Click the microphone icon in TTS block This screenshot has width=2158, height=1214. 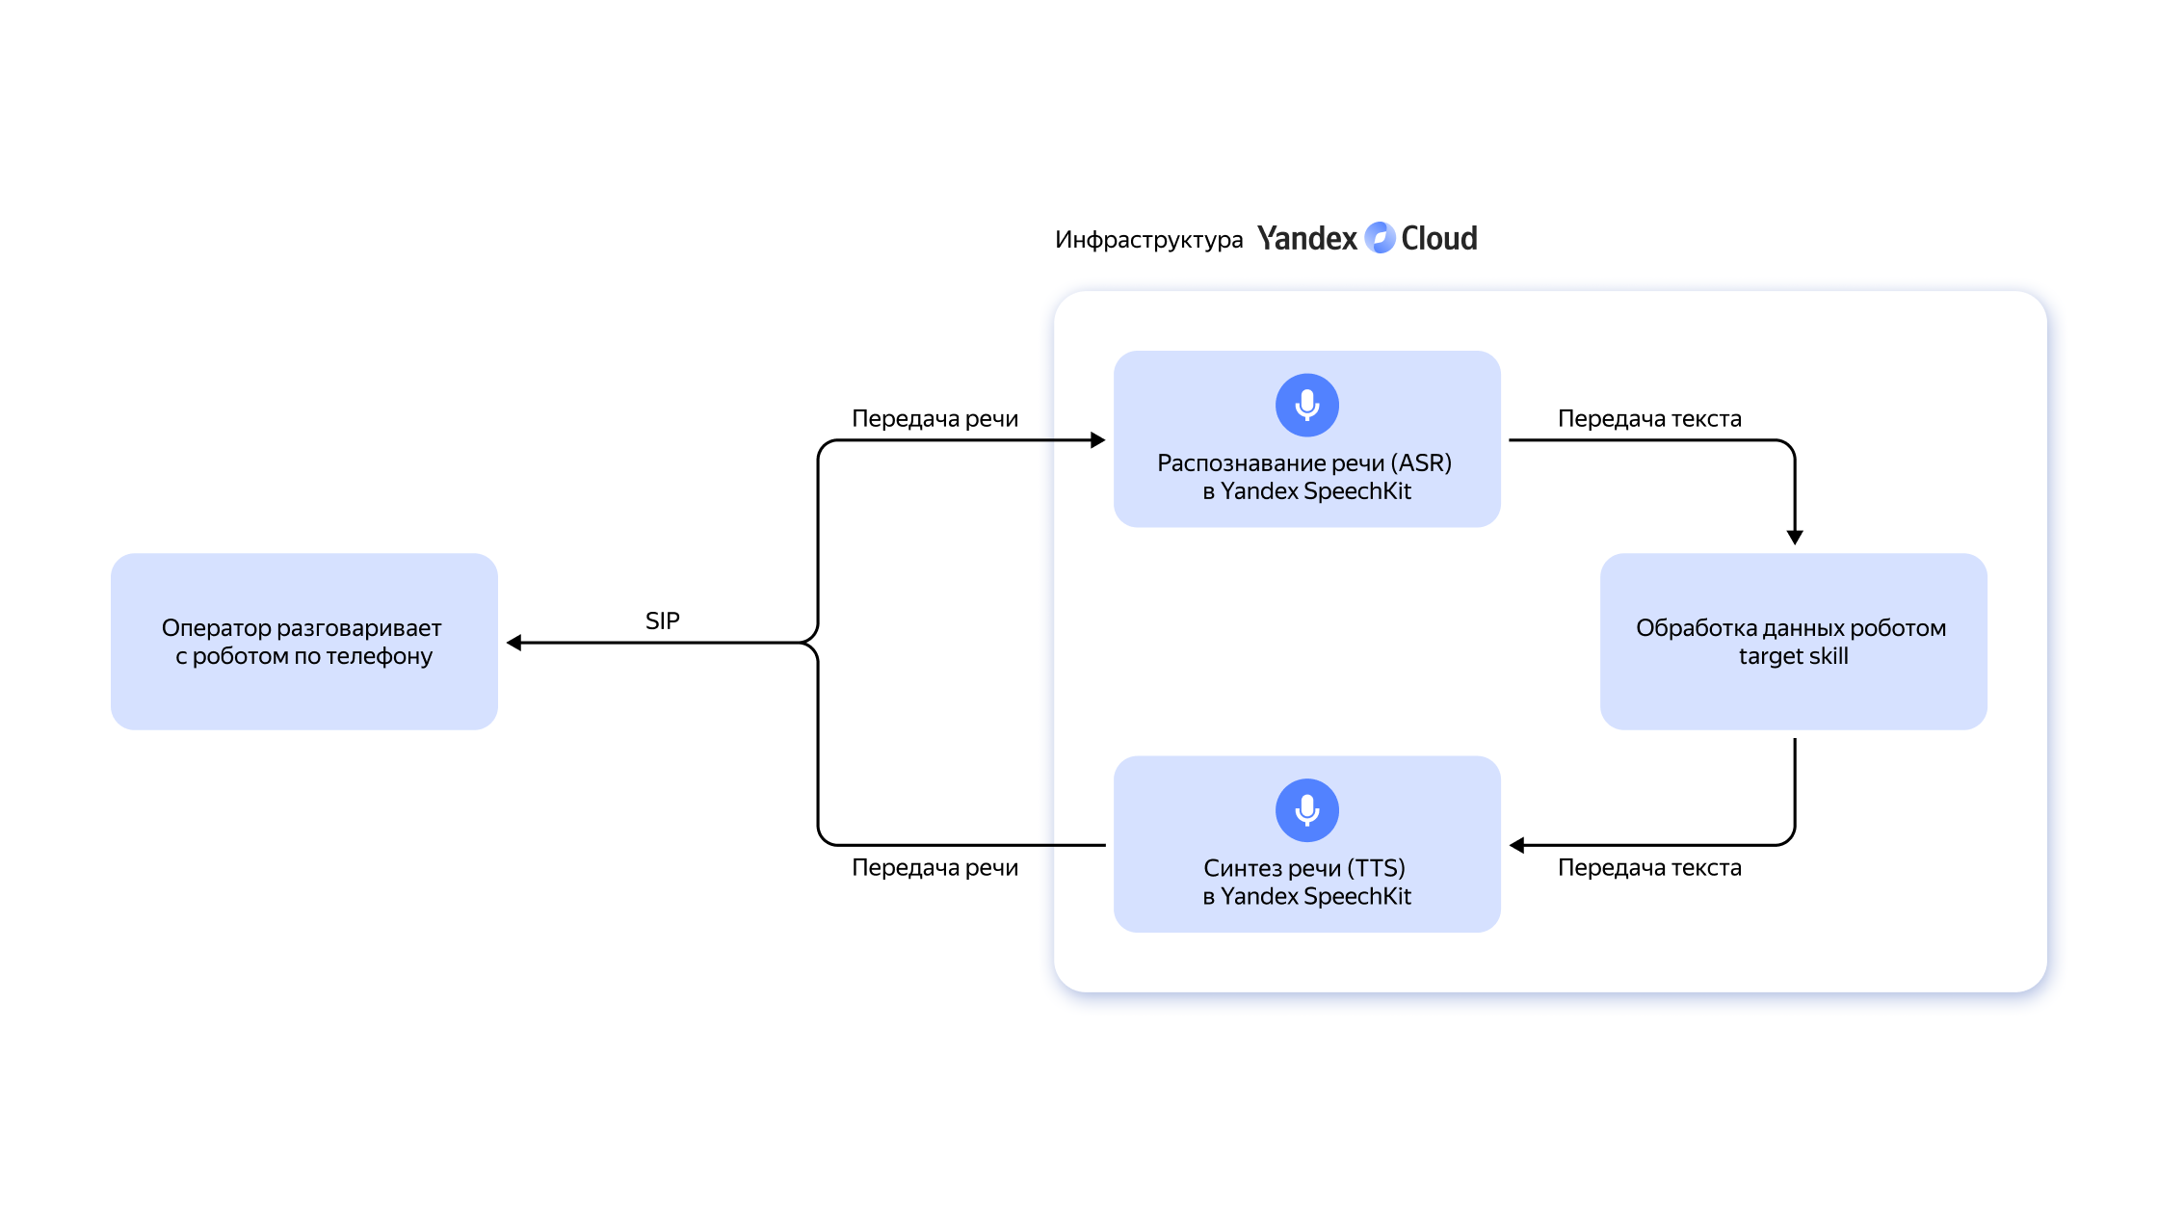tap(1306, 810)
